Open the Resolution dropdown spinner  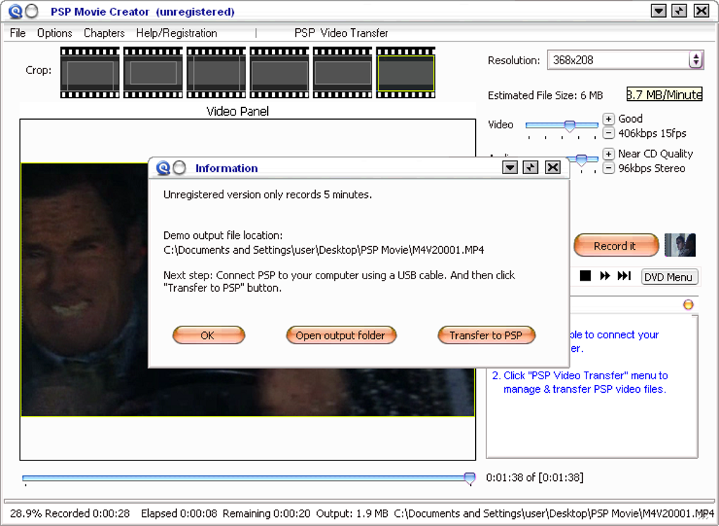(696, 60)
